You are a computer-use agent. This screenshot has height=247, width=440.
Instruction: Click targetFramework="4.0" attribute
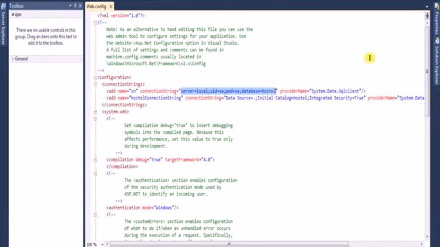pos(188,160)
